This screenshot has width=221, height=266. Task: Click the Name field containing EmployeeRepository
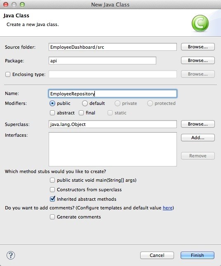pyautogui.click(x=113, y=94)
